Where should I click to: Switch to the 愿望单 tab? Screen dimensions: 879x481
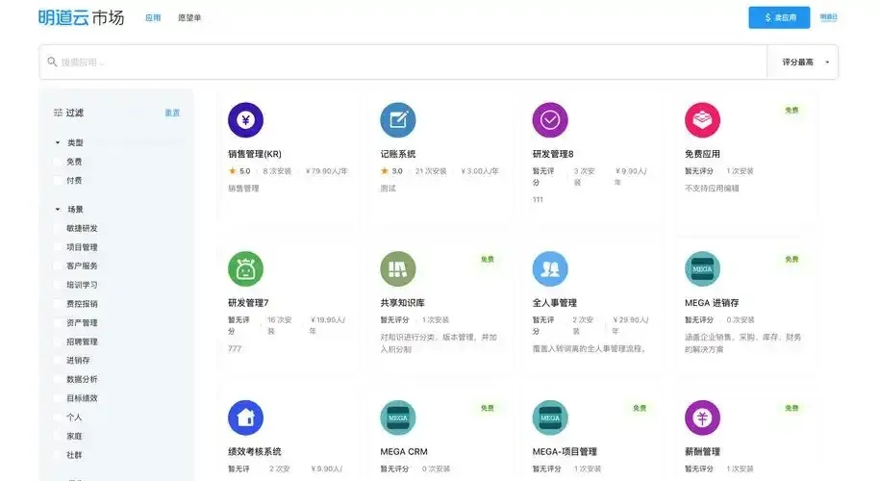click(x=189, y=18)
